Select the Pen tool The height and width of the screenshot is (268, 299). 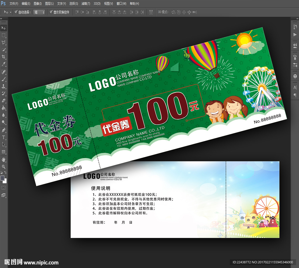coord(4,130)
